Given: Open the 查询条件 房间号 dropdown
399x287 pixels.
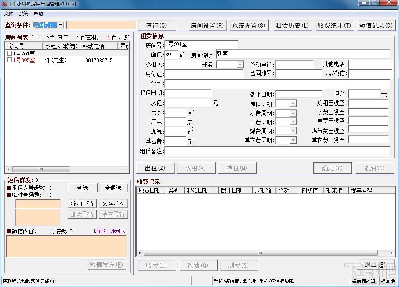Looking at the screenshot, I should point(61,25).
